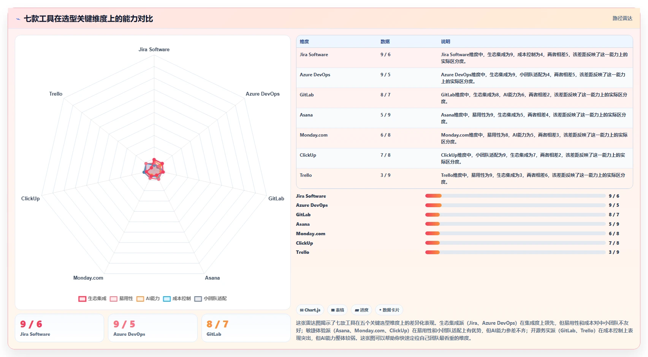Toggle the AI能力 legend series

(x=148, y=299)
